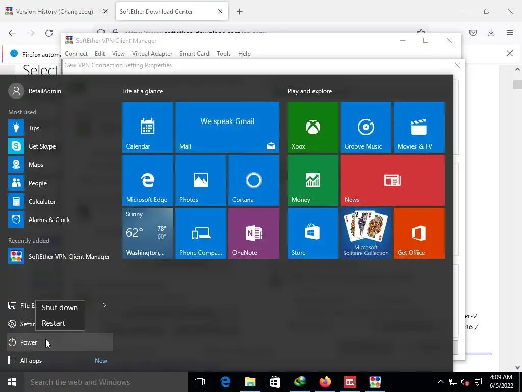Open Tools menu in SoftEther VPN

point(224,53)
